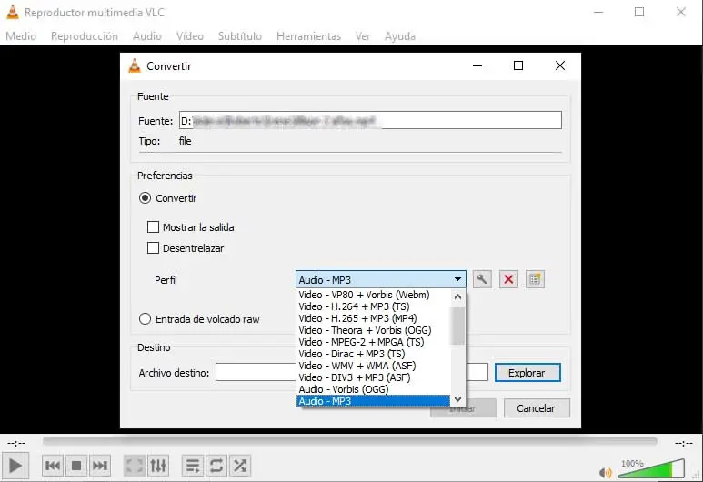This screenshot has height=482, width=703.
Task: Toggle shuffle random playback icon
Action: [x=240, y=466]
